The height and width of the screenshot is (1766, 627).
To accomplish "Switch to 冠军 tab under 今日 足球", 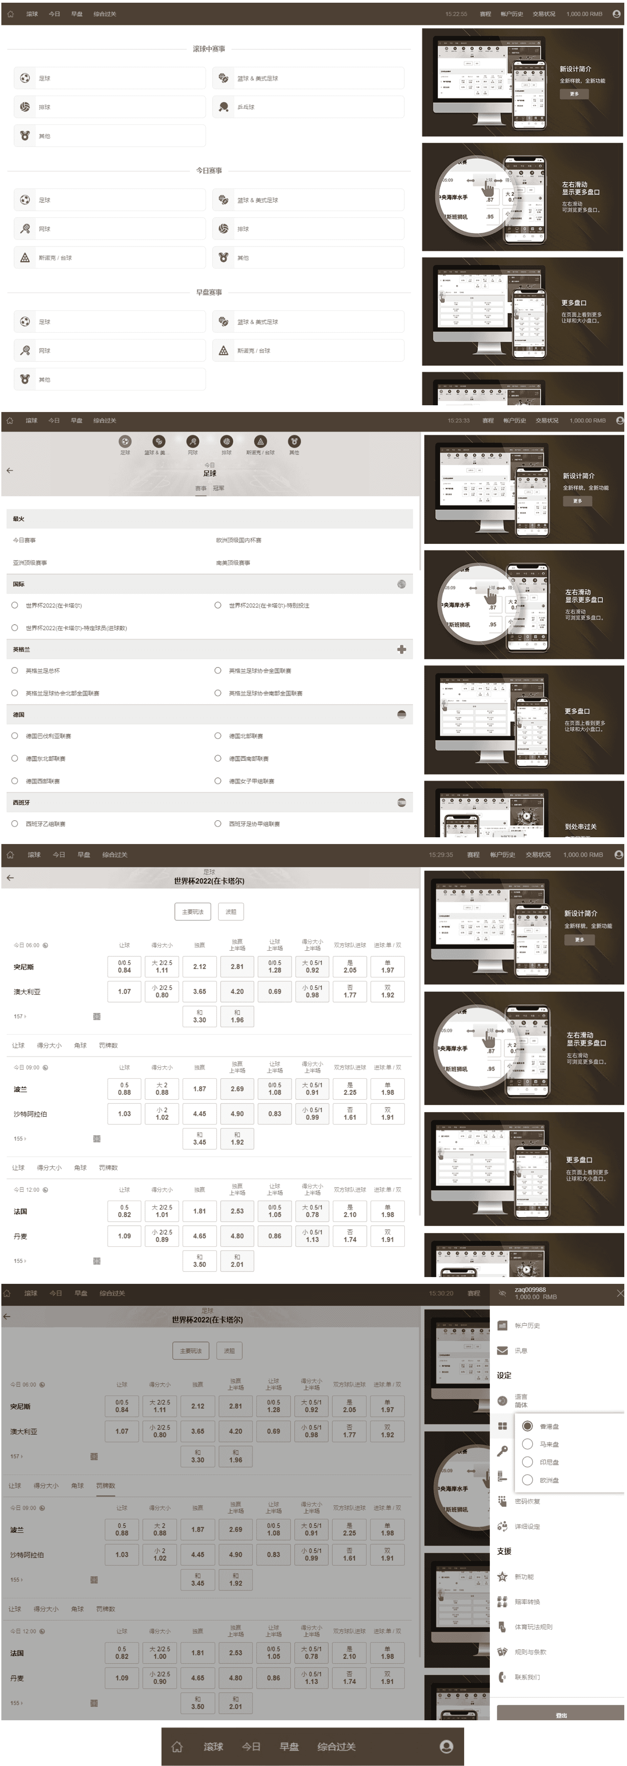I will [x=219, y=488].
